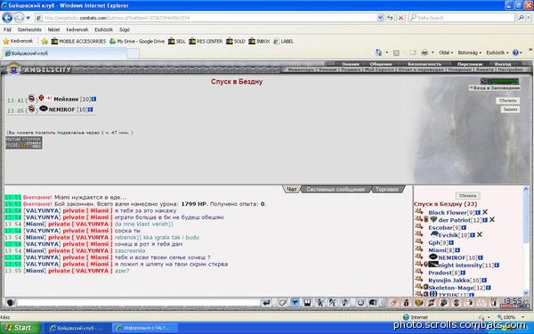Open info icon beside Skeleton-Mage
This screenshot has width=534, height=334.
coord(488,288)
